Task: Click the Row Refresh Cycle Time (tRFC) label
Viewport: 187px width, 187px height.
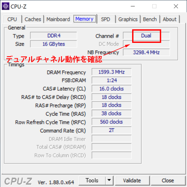Action: (50, 122)
